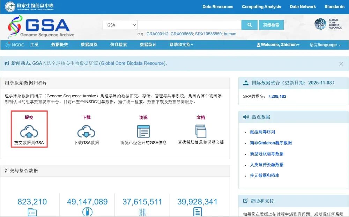Click the test tube icon under 49,147,089
The width and height of the screenshot is (349, 217).
[x=87, y=212]
